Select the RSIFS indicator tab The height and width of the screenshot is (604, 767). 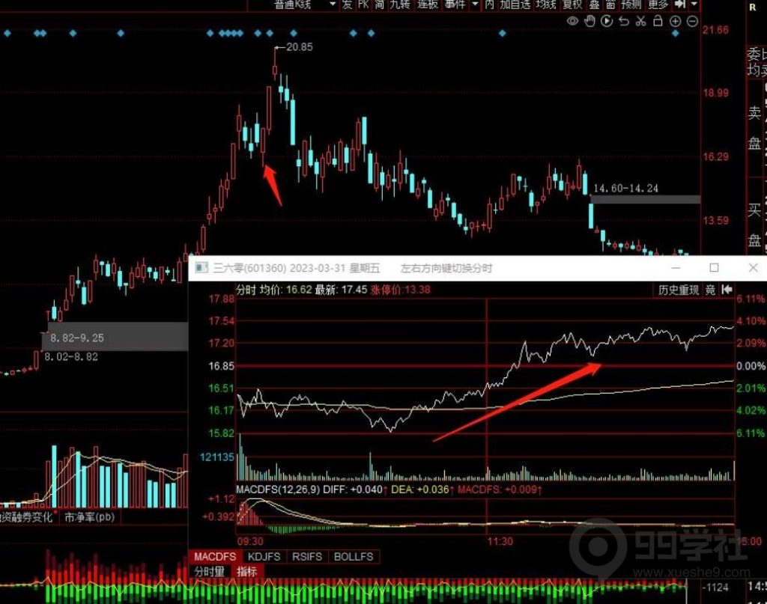pos(307,557)
